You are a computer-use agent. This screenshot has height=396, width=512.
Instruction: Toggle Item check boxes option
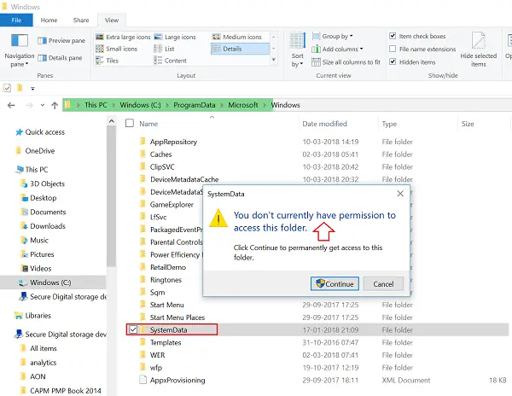393,36
